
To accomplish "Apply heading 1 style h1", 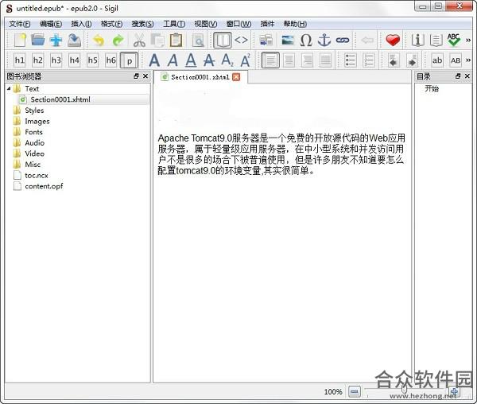I will (x=20, y=60).
